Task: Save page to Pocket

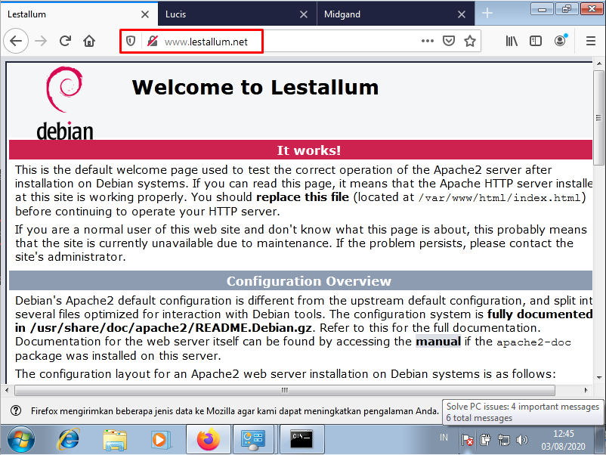Action: 448,41
